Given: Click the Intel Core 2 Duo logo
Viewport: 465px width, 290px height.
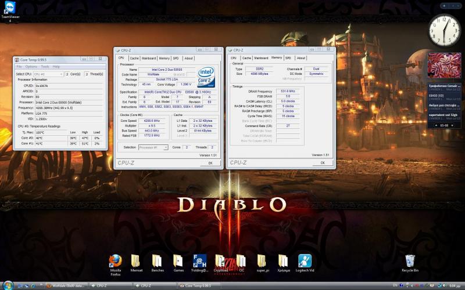Looking at the screenshot, I should [206, 77].
